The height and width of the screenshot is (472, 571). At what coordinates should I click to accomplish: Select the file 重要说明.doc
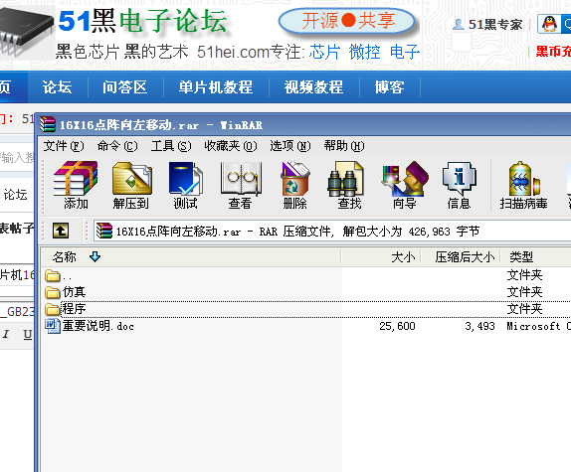pos(97,326)
